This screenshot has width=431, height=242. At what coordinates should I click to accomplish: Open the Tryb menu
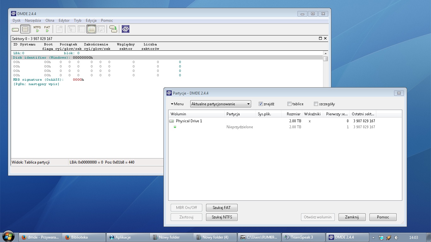78,20
